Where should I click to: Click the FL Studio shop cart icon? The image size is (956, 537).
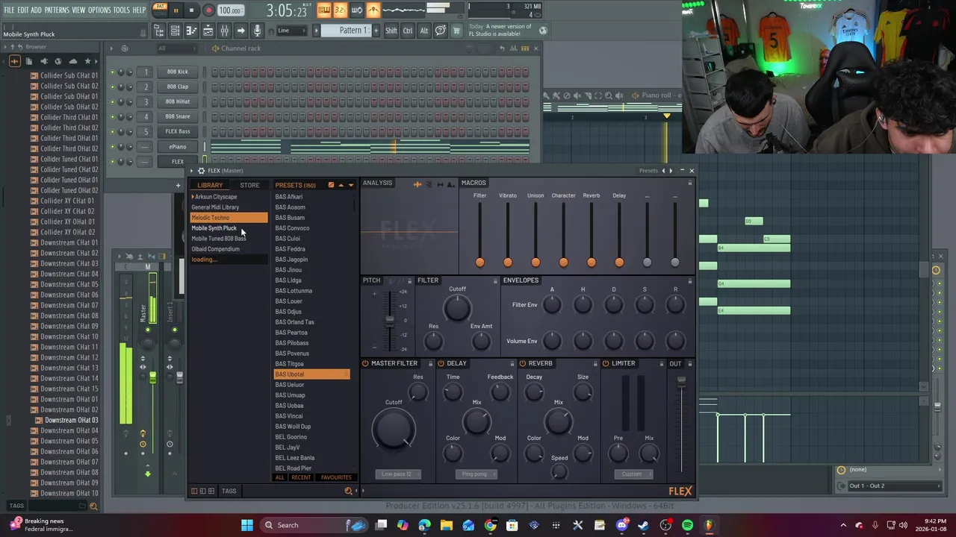[456, 31]
